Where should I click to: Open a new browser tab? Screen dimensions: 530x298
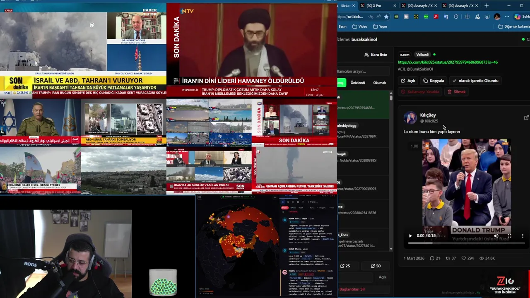point(487,6)
